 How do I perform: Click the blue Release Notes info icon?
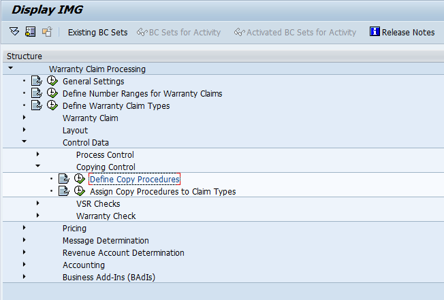tap(375, 31)
